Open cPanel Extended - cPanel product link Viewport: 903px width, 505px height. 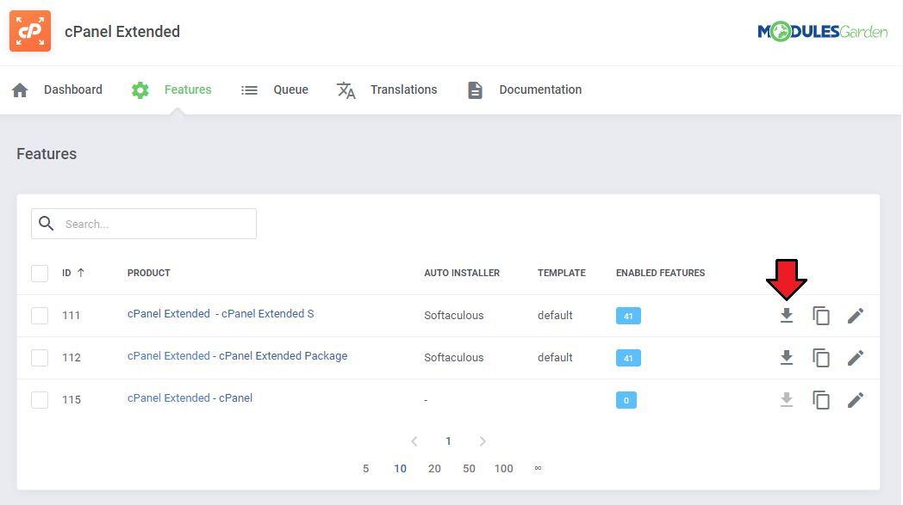[190, 398]
